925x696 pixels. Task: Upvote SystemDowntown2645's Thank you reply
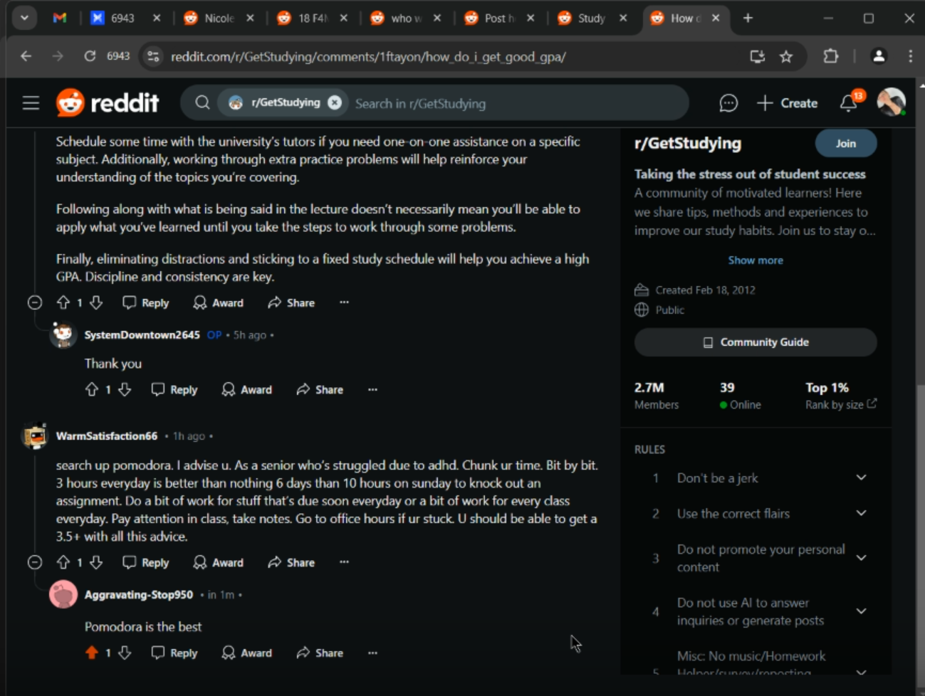click(x=91, y=389)
